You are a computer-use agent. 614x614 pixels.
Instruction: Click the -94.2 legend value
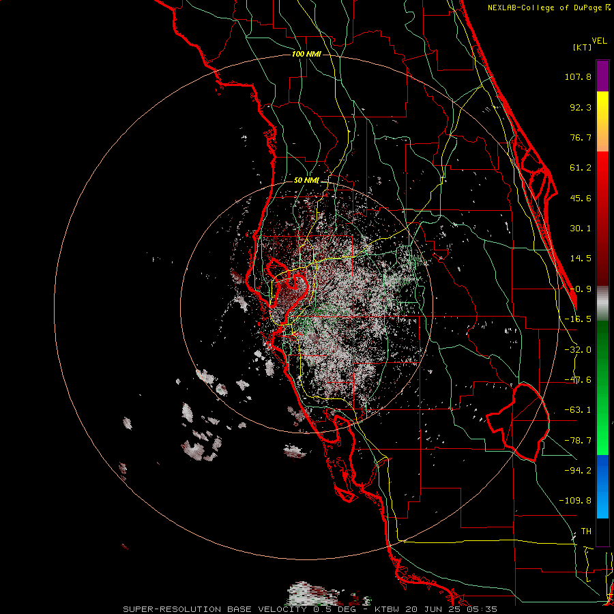(x=578, y=470)
